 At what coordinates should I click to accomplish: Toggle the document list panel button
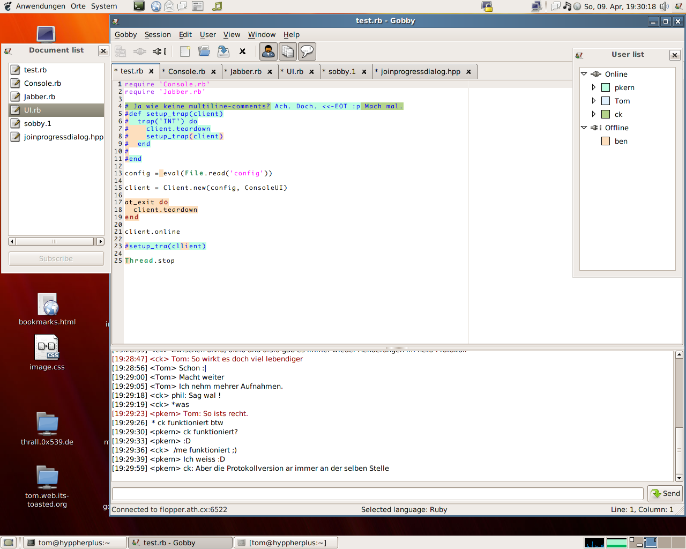pyautogui.click(x=288, y=51)
